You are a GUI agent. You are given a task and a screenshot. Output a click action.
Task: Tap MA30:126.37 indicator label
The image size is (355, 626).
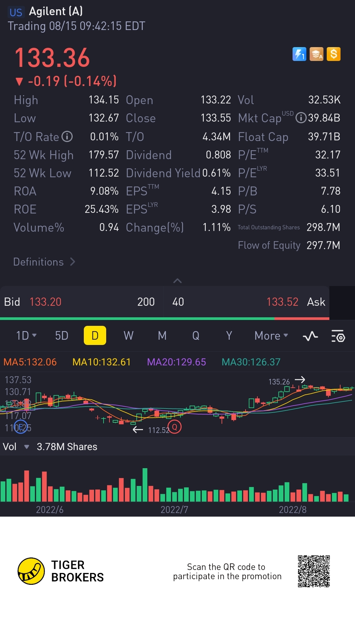[251, 362]
